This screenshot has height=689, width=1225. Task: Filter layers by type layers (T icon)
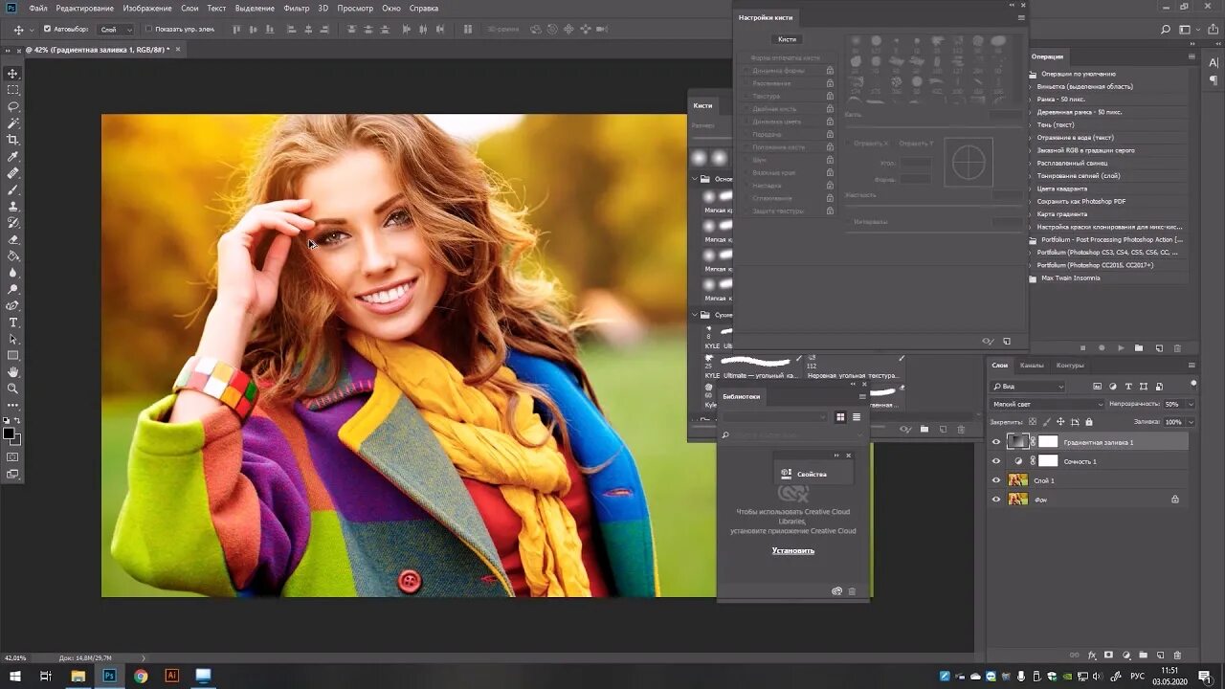1128,387
